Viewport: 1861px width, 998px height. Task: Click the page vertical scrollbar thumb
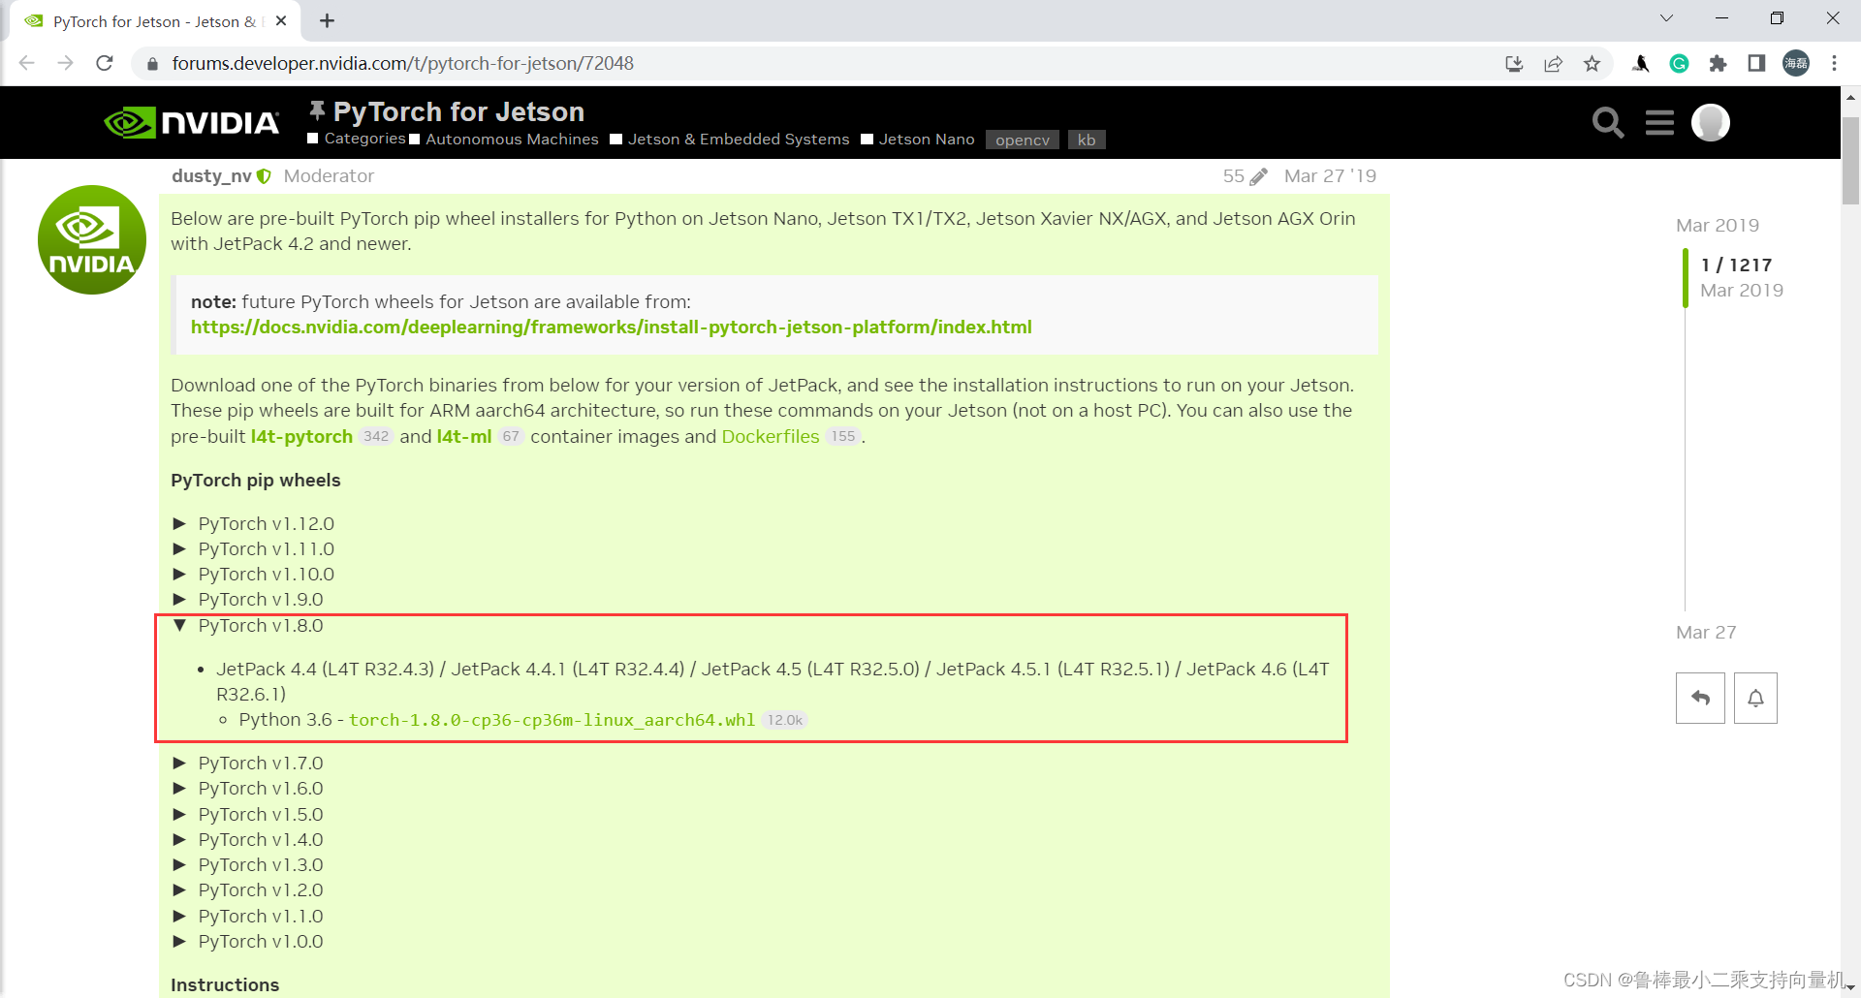[x=1850, y=160]
